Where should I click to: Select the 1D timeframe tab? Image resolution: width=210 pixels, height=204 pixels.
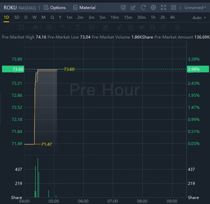coord(6,17)
